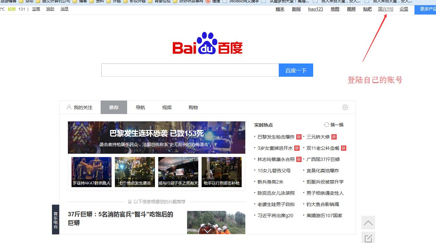Open hot topic 林志玲蔡康永合照
436x243 pixels.
tap(276, 159)
